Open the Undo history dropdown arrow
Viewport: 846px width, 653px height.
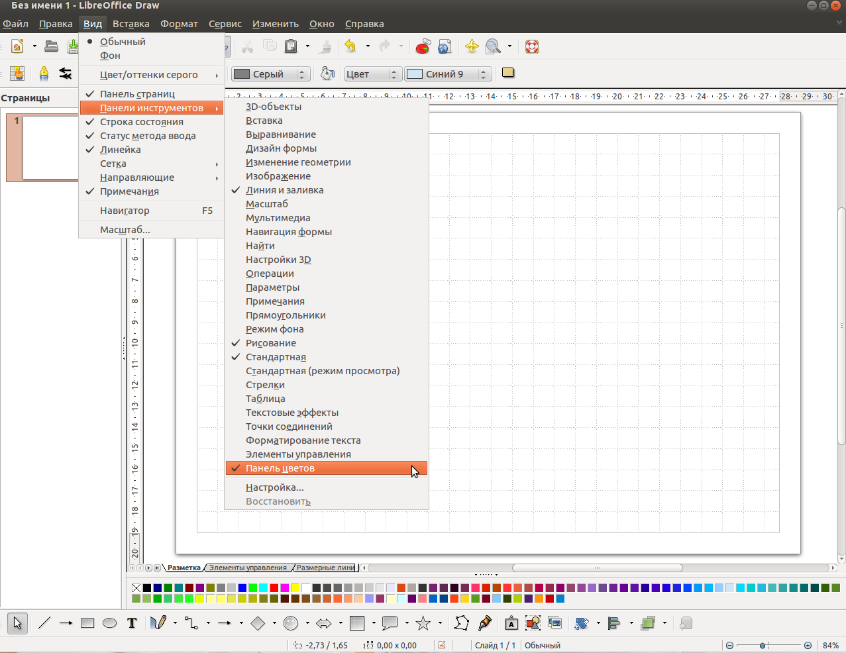[x=368, y=46]
